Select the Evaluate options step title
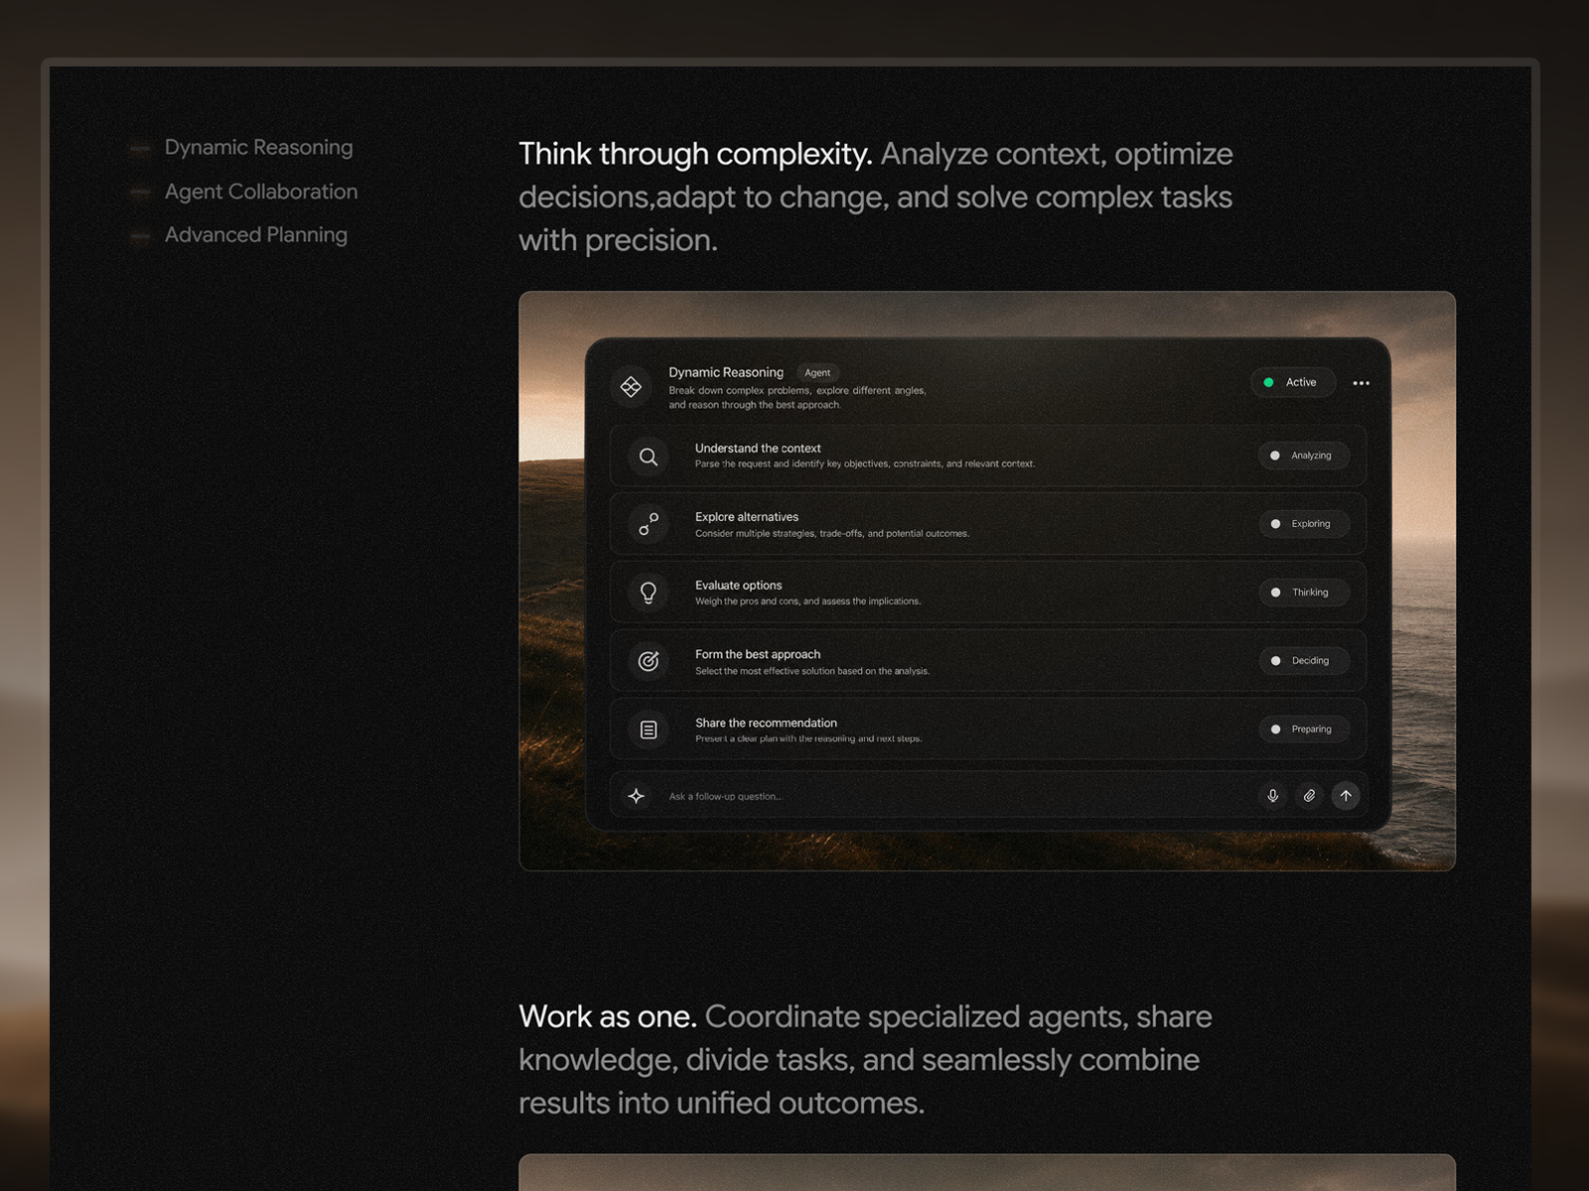Image resolution: width=1589 pixels, height=1191 pixels. pyautogui.click(x=738, y=586)
